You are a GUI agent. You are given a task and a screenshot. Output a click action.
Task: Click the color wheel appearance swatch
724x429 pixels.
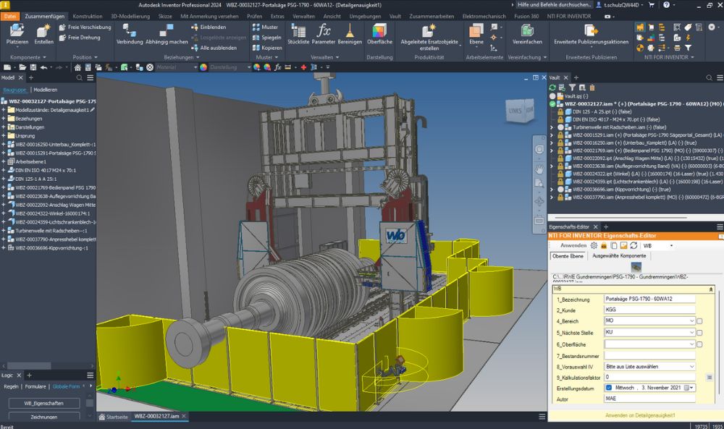pos(203,67)
